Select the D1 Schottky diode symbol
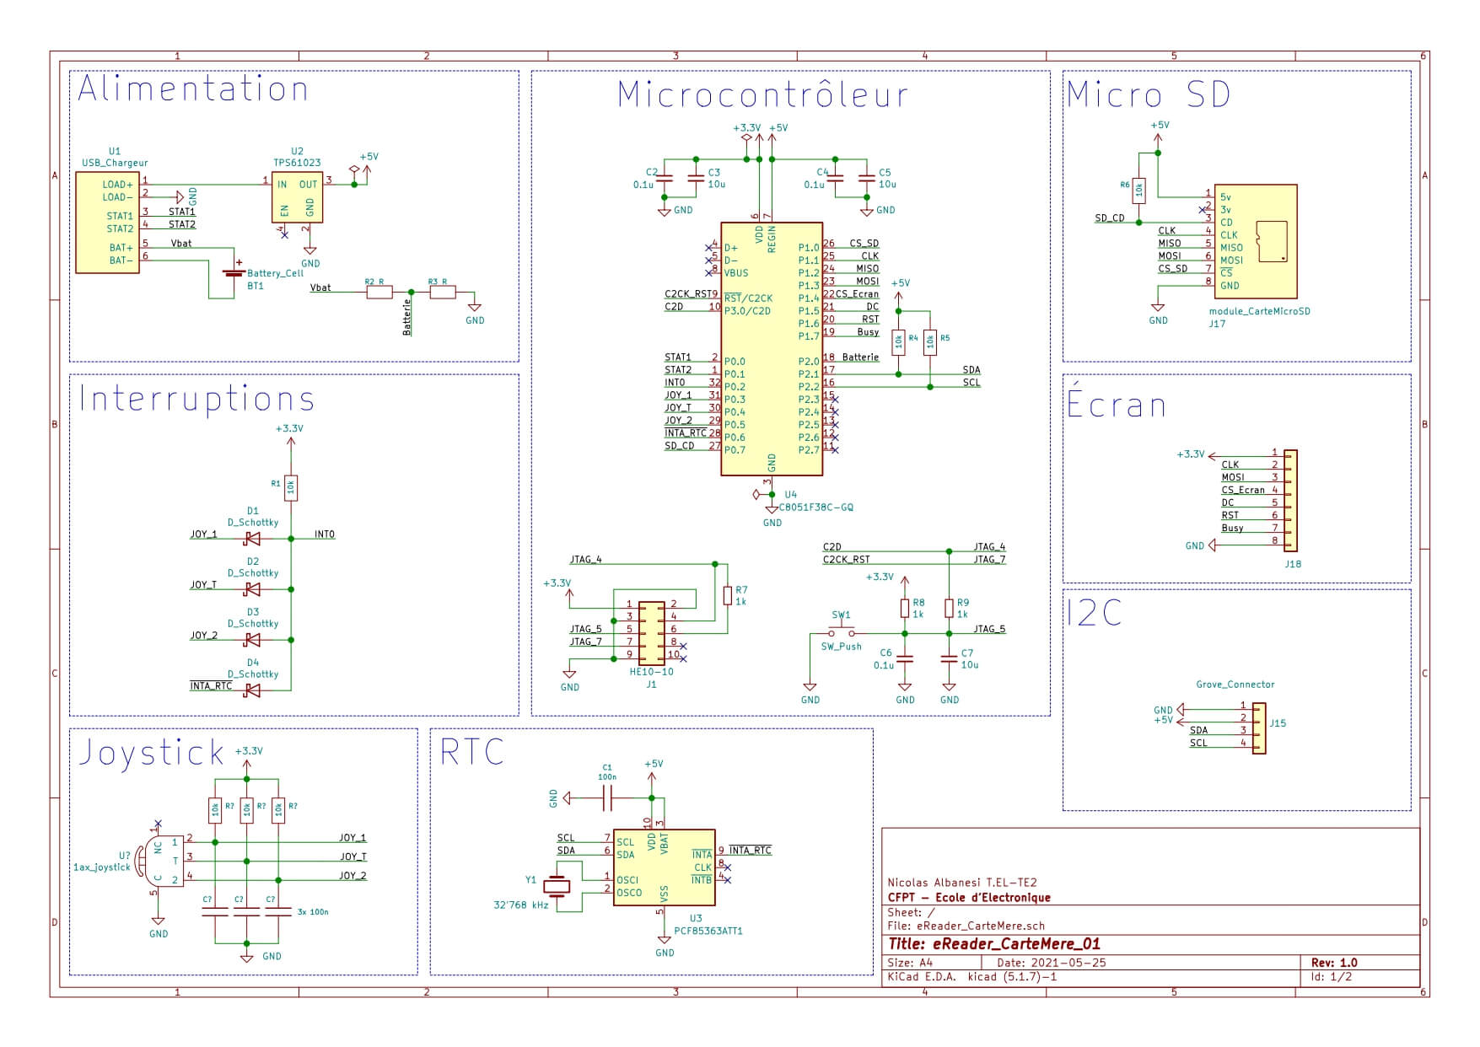This screenshot has width=1480, height=1047. pos(251,539)
